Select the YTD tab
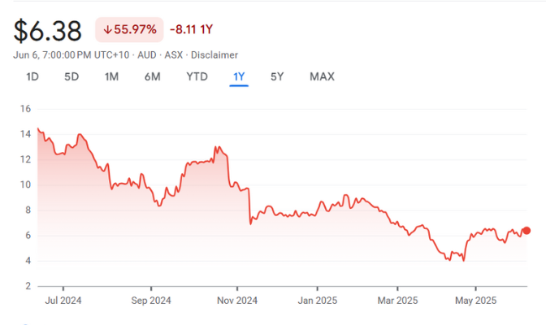 click(x=197, y=77)
